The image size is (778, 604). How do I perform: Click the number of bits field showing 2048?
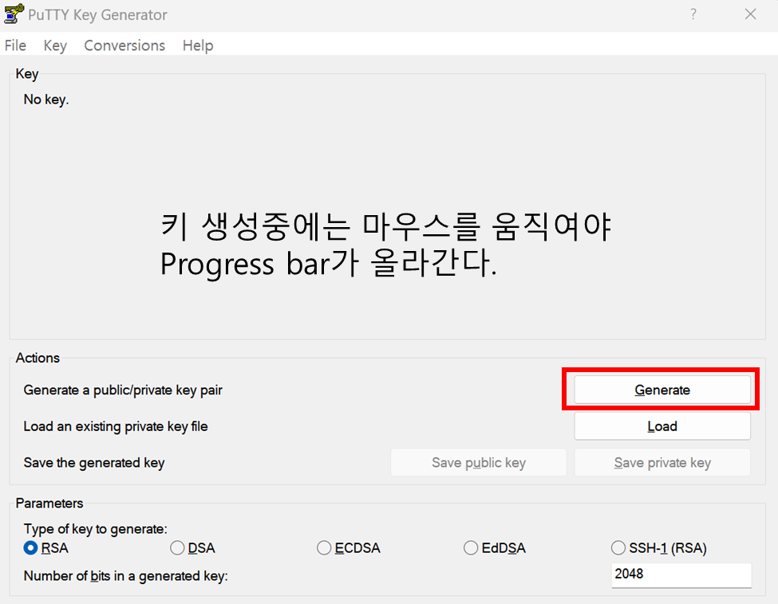point(681,575)
